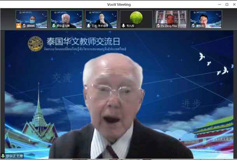The height and width of the screenshot is (160, 237).
Task: Click muted mic icon beside 郭晓辉
Action: [x=24, y=26]
